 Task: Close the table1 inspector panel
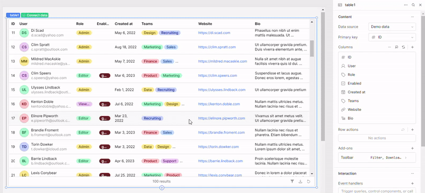click(x=421, y=5)
